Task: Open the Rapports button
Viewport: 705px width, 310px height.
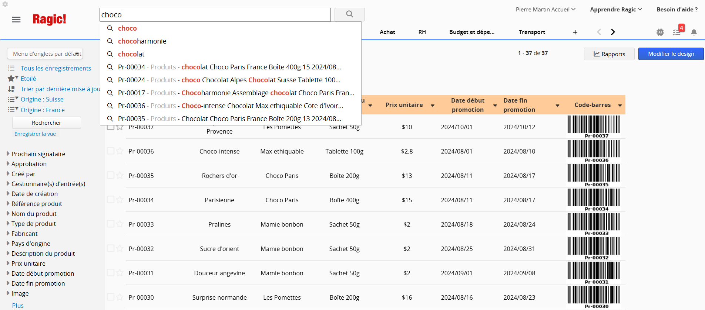Action: [609, 54]
